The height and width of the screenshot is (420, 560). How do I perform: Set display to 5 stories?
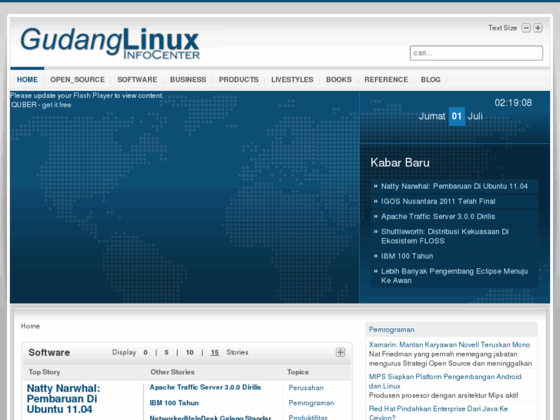(166, 352)
